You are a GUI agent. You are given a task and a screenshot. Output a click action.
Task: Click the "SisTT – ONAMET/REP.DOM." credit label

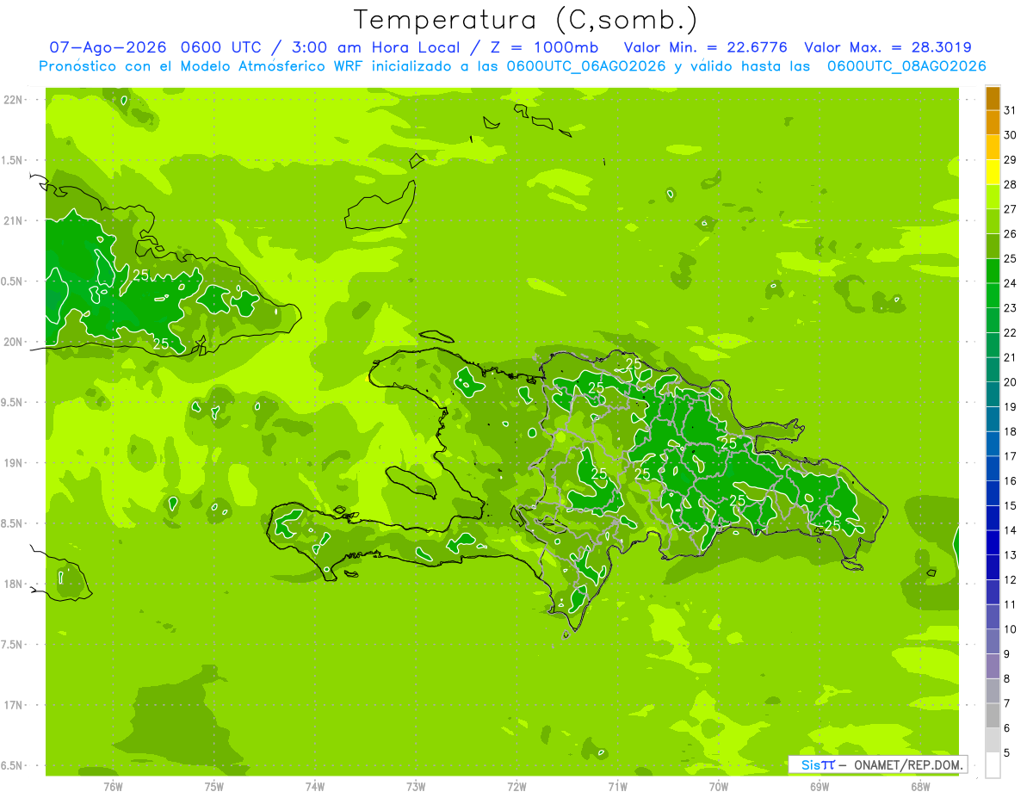[x=878, y=764]
